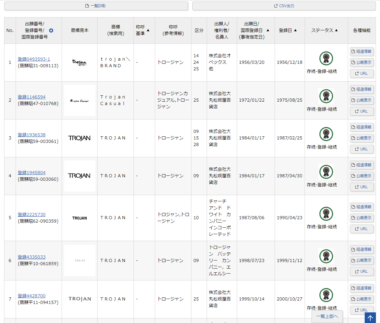Open 経過情報 for 登録1146594
380x323 pixels.
362,89
